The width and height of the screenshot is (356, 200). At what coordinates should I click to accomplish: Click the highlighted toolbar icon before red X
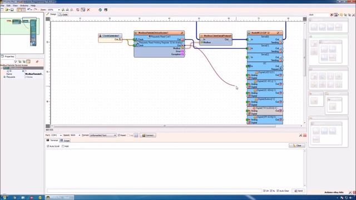[83, 10]
